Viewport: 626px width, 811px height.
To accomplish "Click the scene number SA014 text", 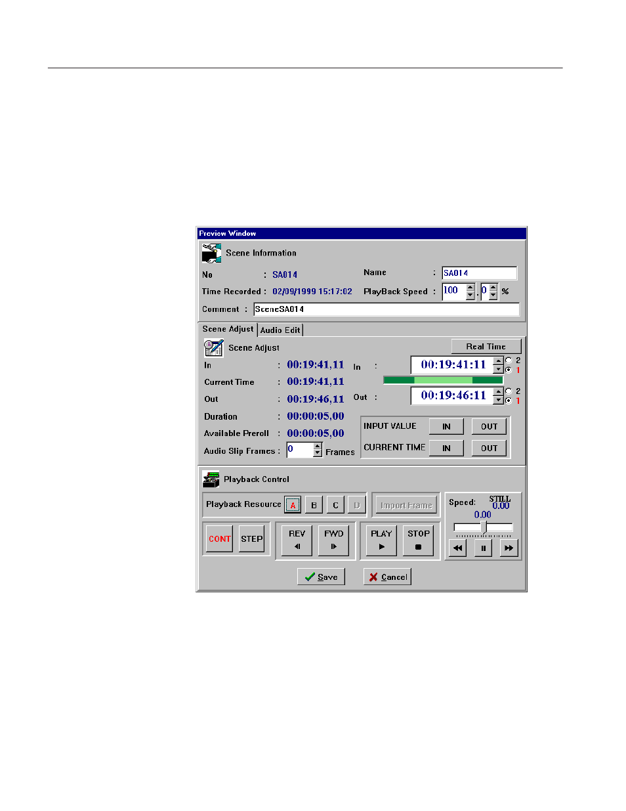I will click(285, 275).
